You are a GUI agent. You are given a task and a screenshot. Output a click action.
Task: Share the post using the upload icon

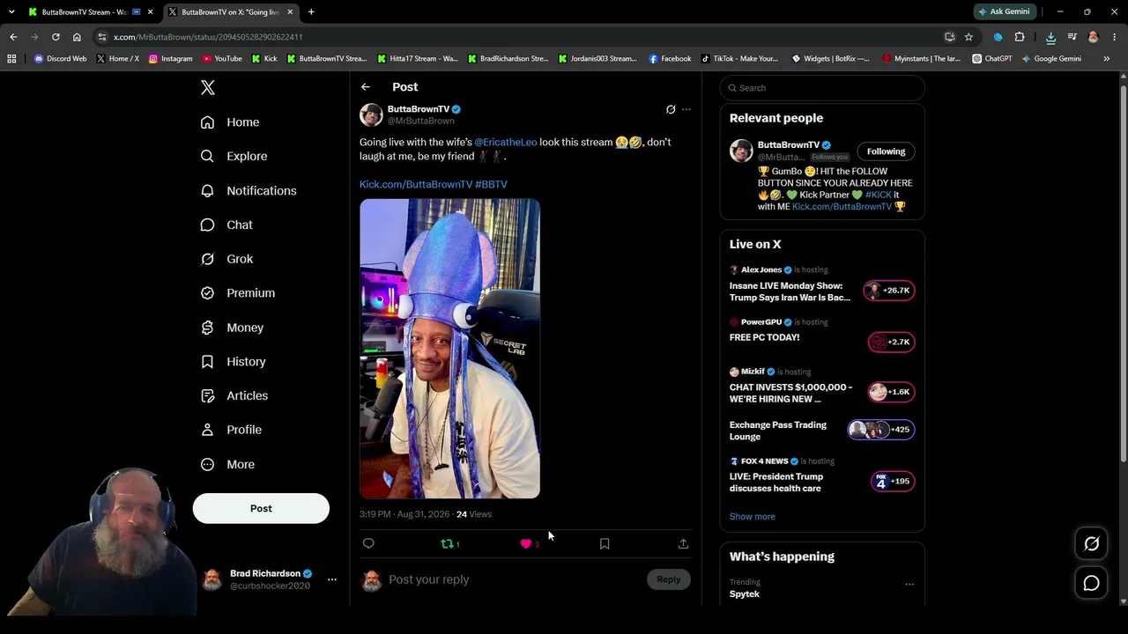click(x=683, y=543)
